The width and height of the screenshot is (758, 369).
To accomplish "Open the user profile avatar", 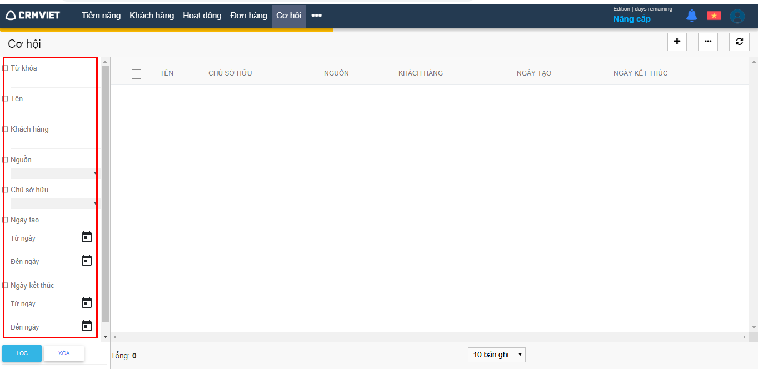I will (737, 16).
